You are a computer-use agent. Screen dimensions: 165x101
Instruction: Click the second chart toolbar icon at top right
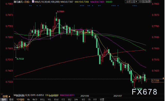pos(144,2)
